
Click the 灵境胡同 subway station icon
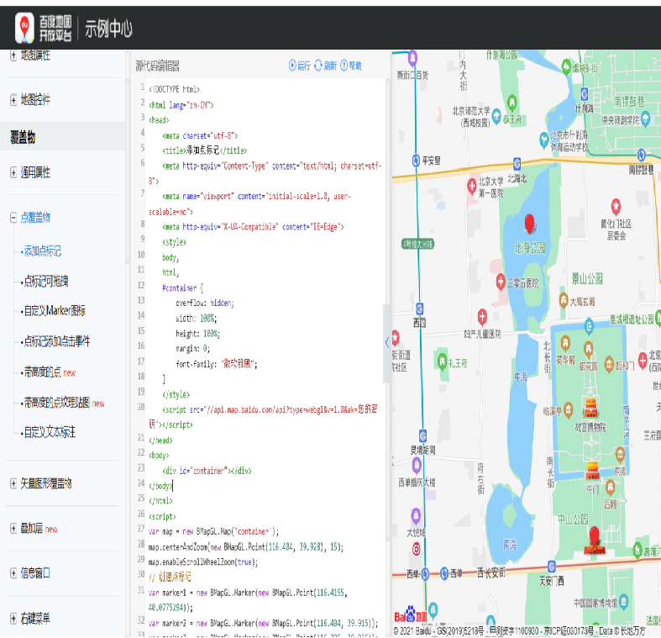tap(422, 436)
